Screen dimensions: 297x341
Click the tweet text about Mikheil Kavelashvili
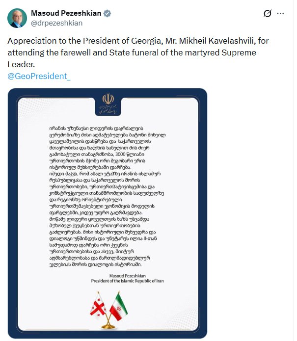pos(138,52)
